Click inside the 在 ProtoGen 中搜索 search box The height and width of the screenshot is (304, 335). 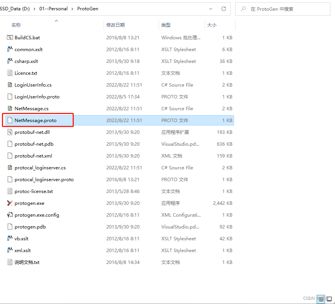(x=283, y=8)
